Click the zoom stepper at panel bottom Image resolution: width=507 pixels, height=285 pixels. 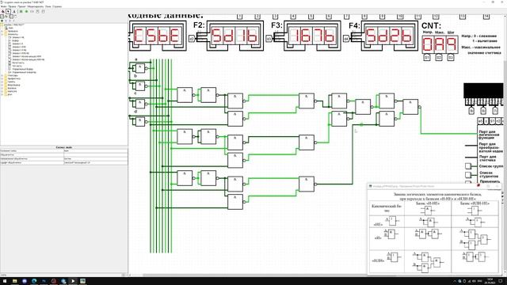point(124,275)
